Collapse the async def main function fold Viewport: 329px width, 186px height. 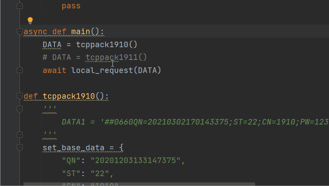click(19, 32)
